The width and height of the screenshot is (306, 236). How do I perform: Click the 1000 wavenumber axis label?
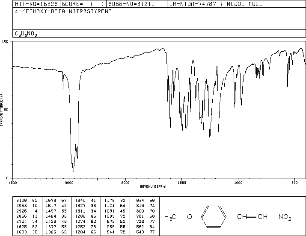238,183
